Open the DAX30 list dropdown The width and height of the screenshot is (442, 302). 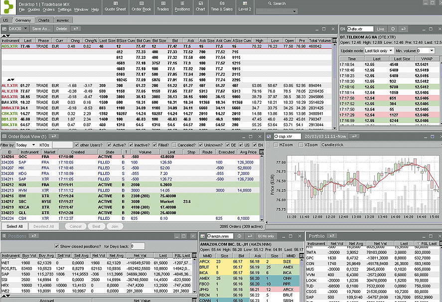pos(25,28)
